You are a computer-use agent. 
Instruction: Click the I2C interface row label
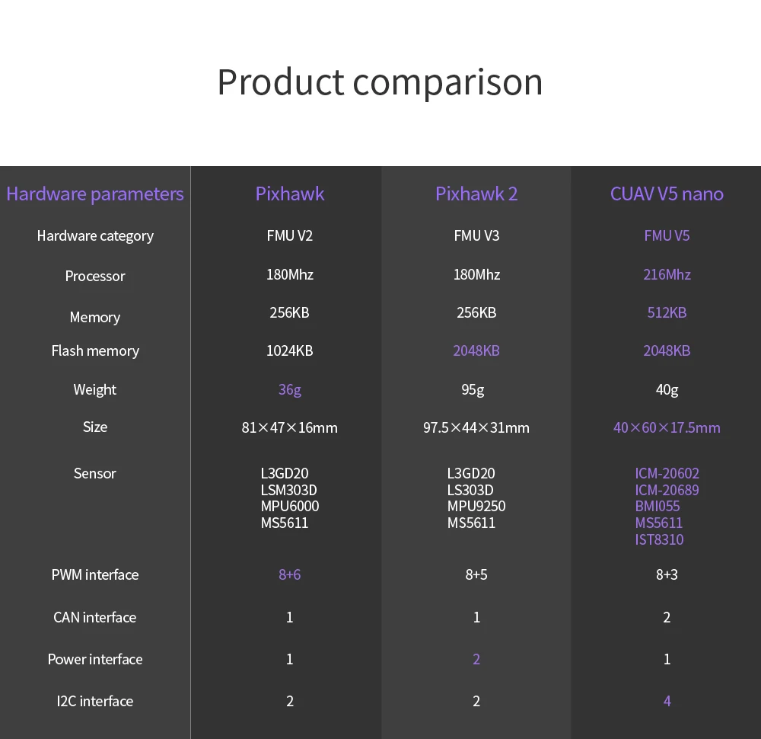pos(95,701)
